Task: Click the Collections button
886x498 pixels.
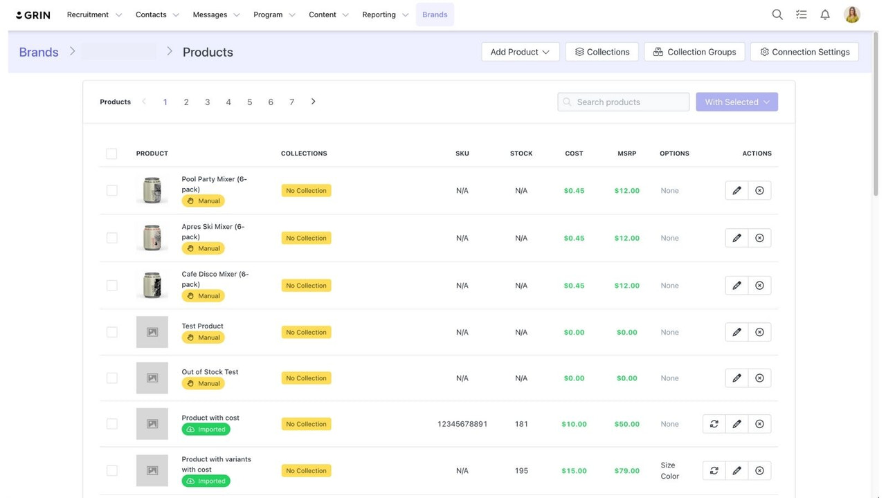Action: point(602,51)
